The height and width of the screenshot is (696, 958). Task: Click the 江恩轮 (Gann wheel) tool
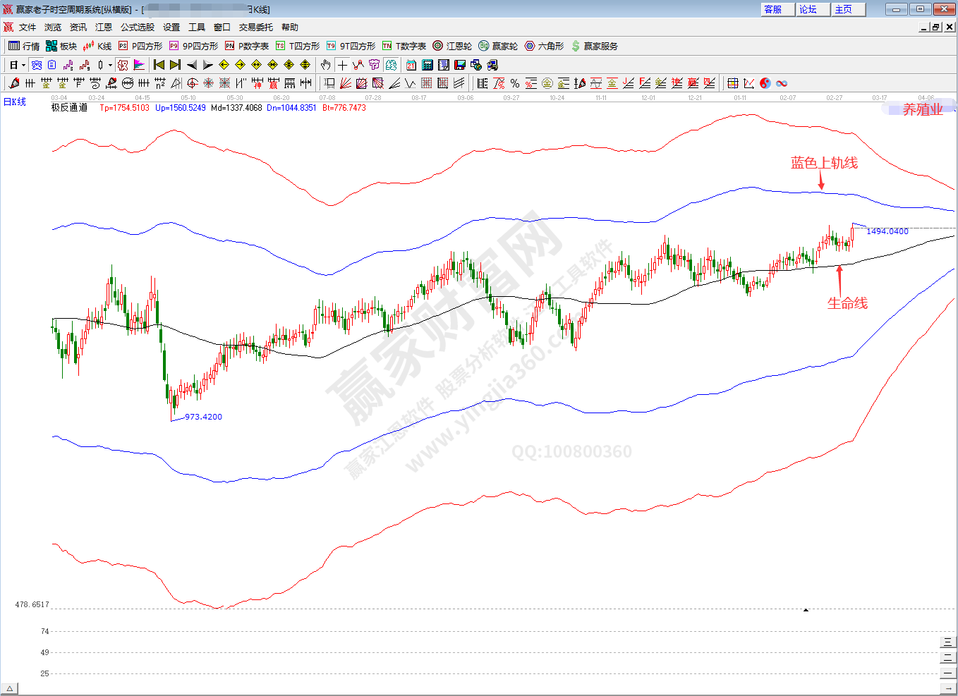pyautogui.click(x=452, y=46)
